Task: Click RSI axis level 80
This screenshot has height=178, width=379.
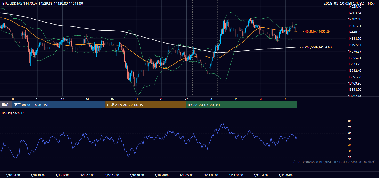Action: coord(350,121)
